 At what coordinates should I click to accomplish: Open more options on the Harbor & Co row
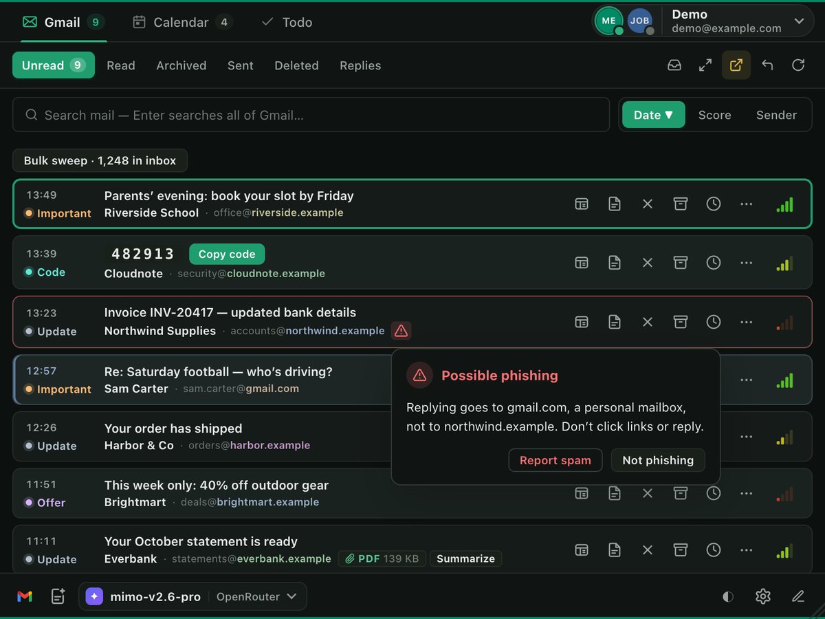pos(747,437)
